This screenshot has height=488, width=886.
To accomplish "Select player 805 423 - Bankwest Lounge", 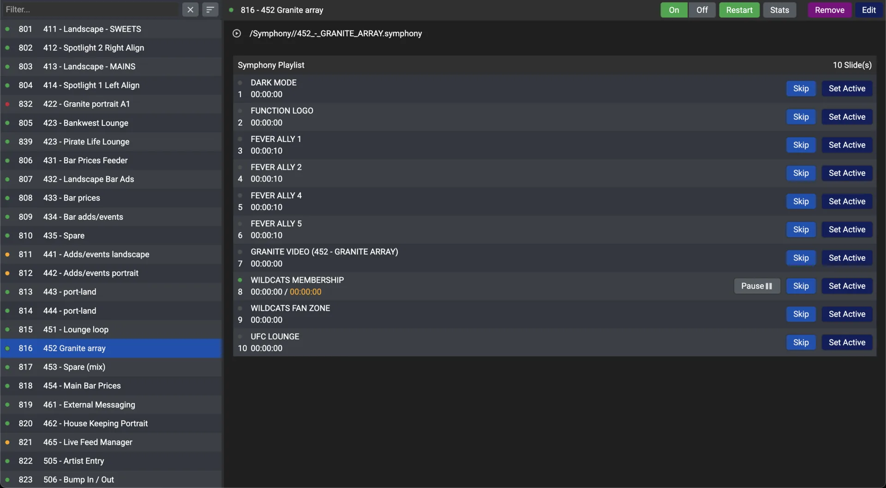I will 111,123.
